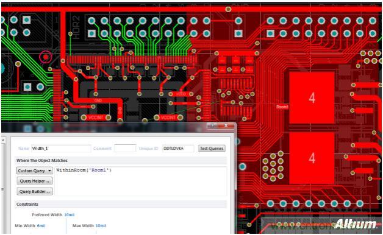Viewport: 383px width, 235px height.
Task: Click the dialog help question-mark button
Action: (x=212, y=125)
